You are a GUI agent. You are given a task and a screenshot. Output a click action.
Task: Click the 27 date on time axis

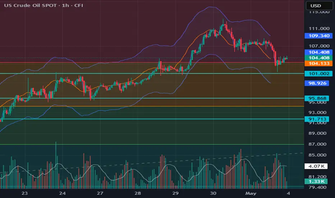pyautogui.click(x=100, y=193)
